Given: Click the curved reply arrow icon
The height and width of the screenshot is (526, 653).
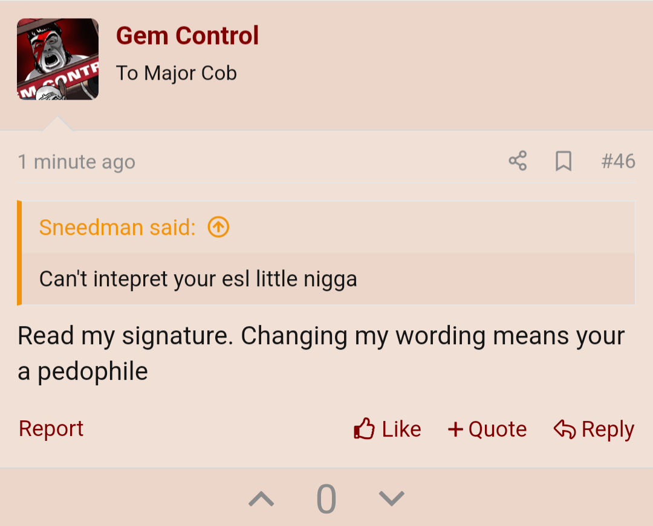Looking at the screenshot, I should point(564,429).
